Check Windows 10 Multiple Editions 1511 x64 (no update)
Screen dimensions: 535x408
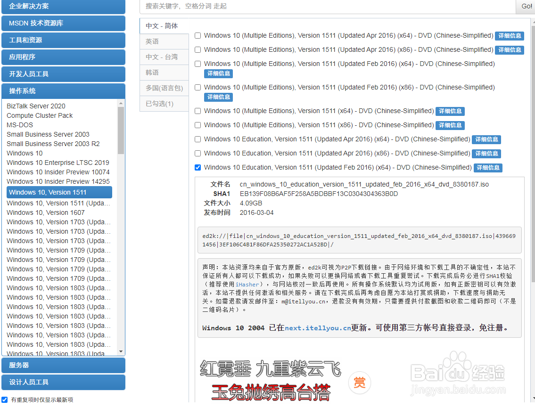pos(198,111)
